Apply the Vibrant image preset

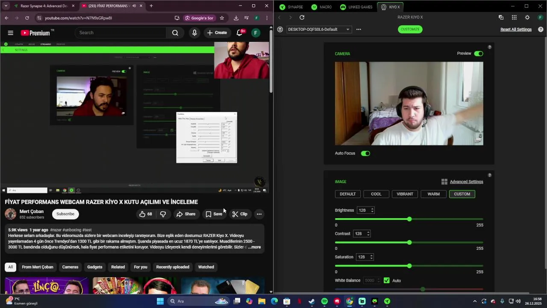click(x=405, y=194)
